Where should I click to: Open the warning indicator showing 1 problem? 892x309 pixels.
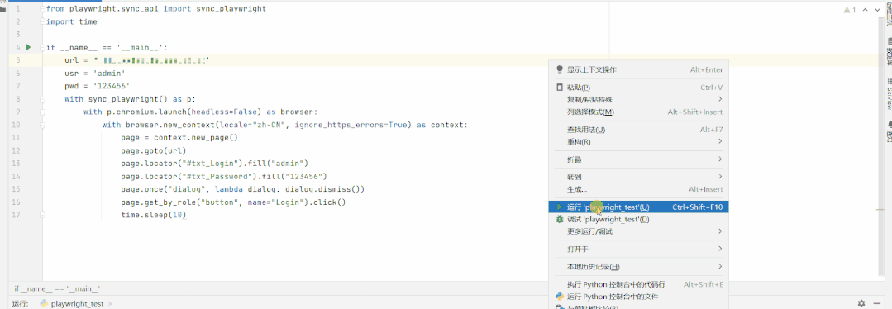[x=850, y=10]
